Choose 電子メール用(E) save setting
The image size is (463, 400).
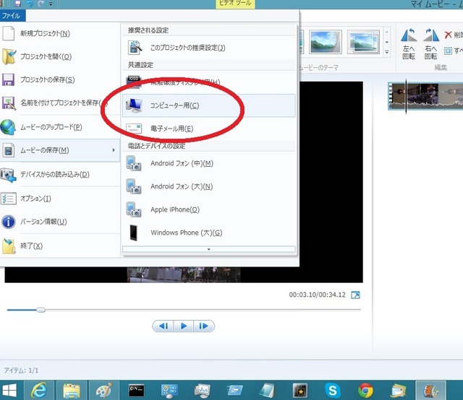(x=209, y=129)
